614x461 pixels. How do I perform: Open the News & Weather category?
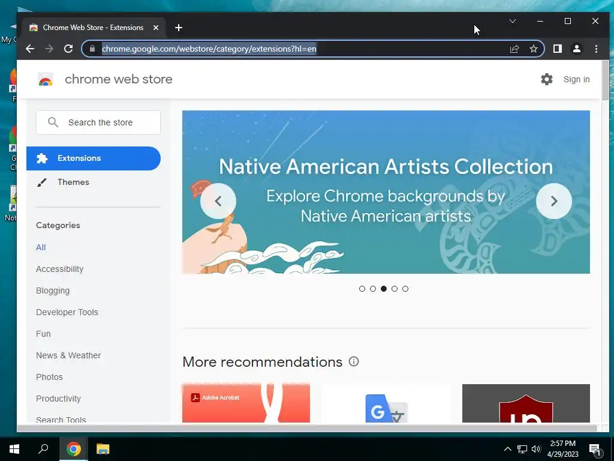68,355
